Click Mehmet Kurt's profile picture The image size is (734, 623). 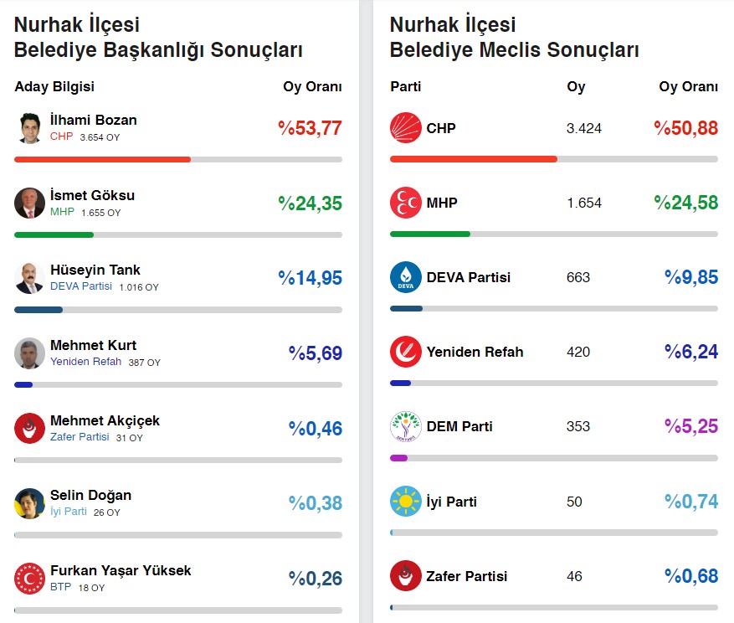click(x=29, y=353)
